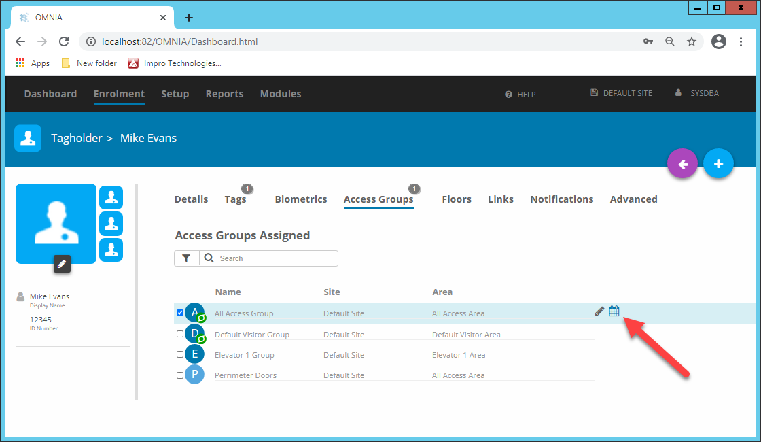Bookmark this page with the star icon
The width and height of the screenshot is (761, 442).
click(692, 41)
